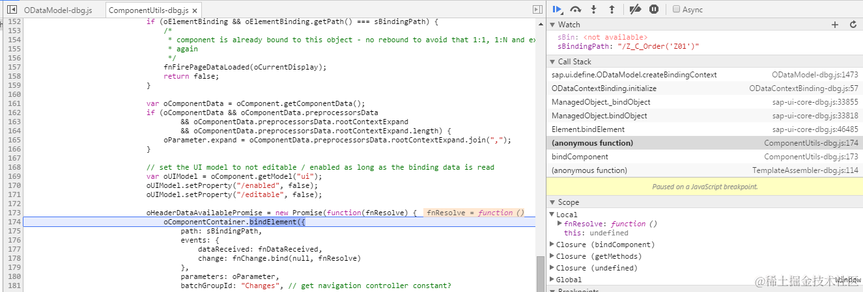This screenshot has height=292, width=863.
Task: Select anonymous function frame at TemplateAssembler-dbg.js:114
Action: 705,170
